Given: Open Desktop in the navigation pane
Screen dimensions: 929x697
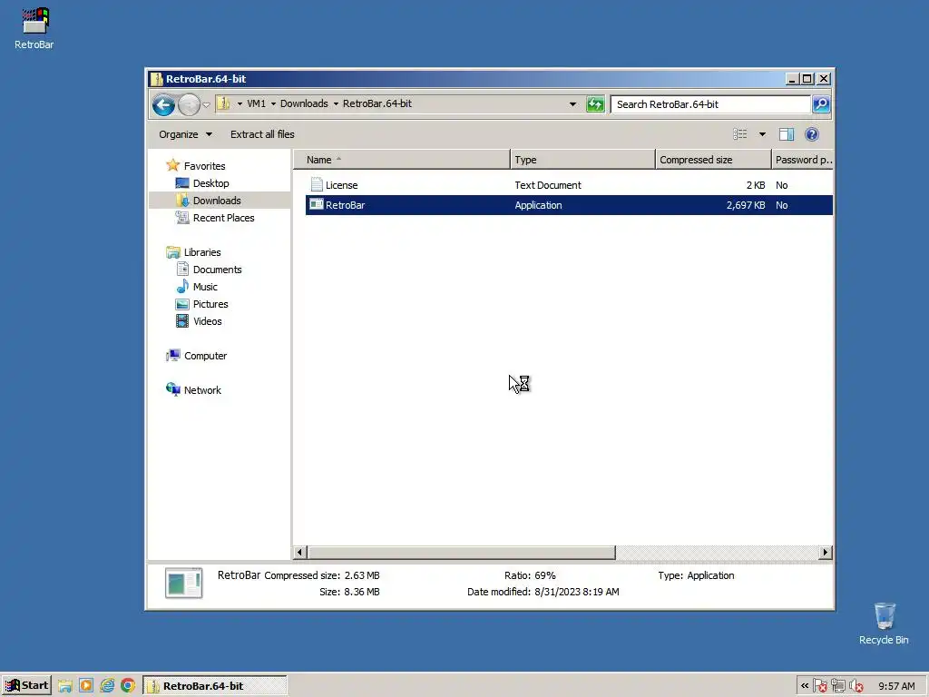Looking at the screenshot, I should point(210,183).
